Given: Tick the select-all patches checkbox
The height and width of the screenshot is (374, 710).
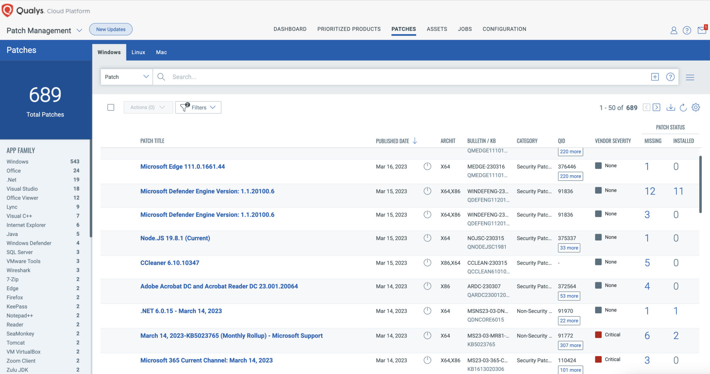Looking at the screenshot, I should [x=111, y=107].
